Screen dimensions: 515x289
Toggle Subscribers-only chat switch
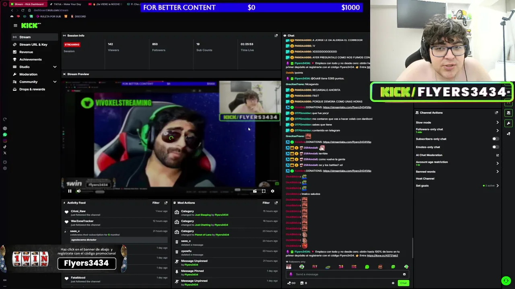click(x=495, y=139)
